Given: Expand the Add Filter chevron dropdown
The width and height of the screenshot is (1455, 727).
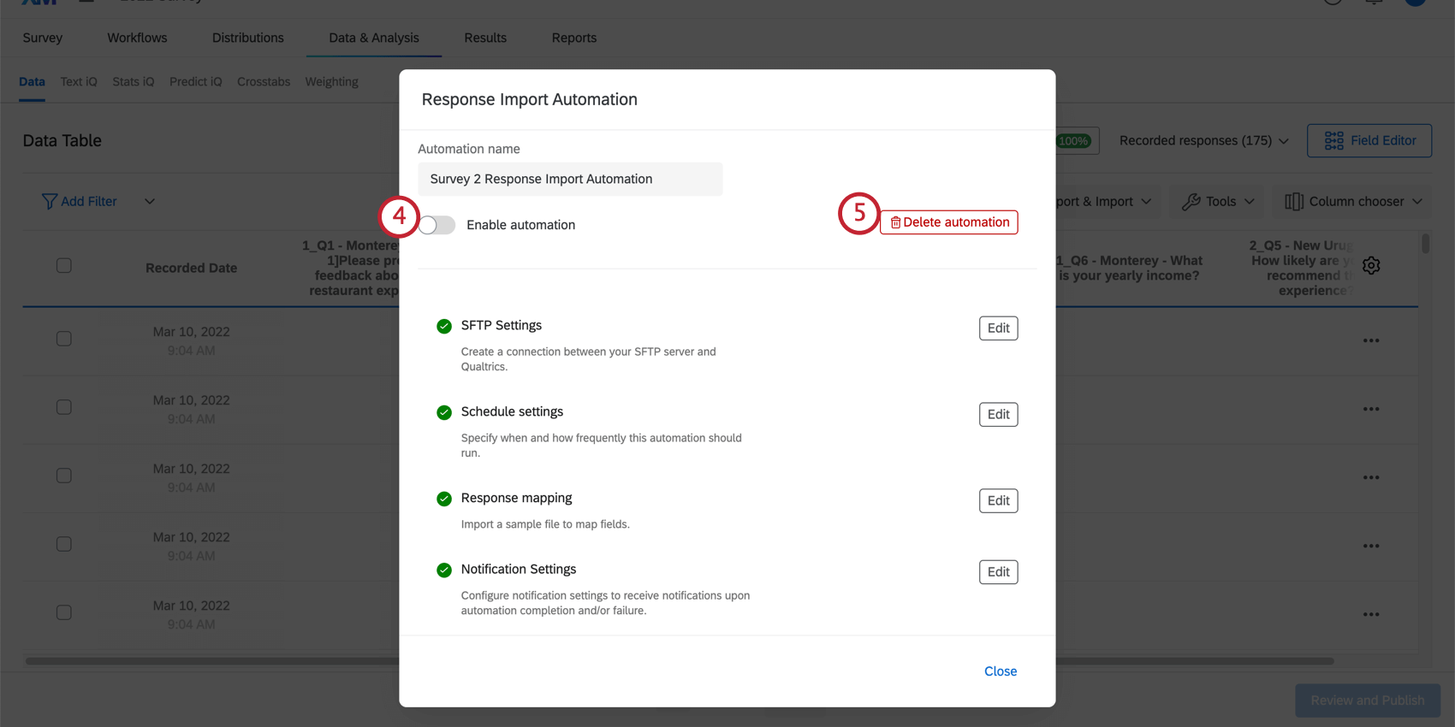Looking at the screenshot, I should point(150,202).
